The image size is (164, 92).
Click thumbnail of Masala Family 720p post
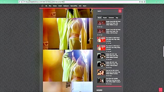[x=101, y=31]
